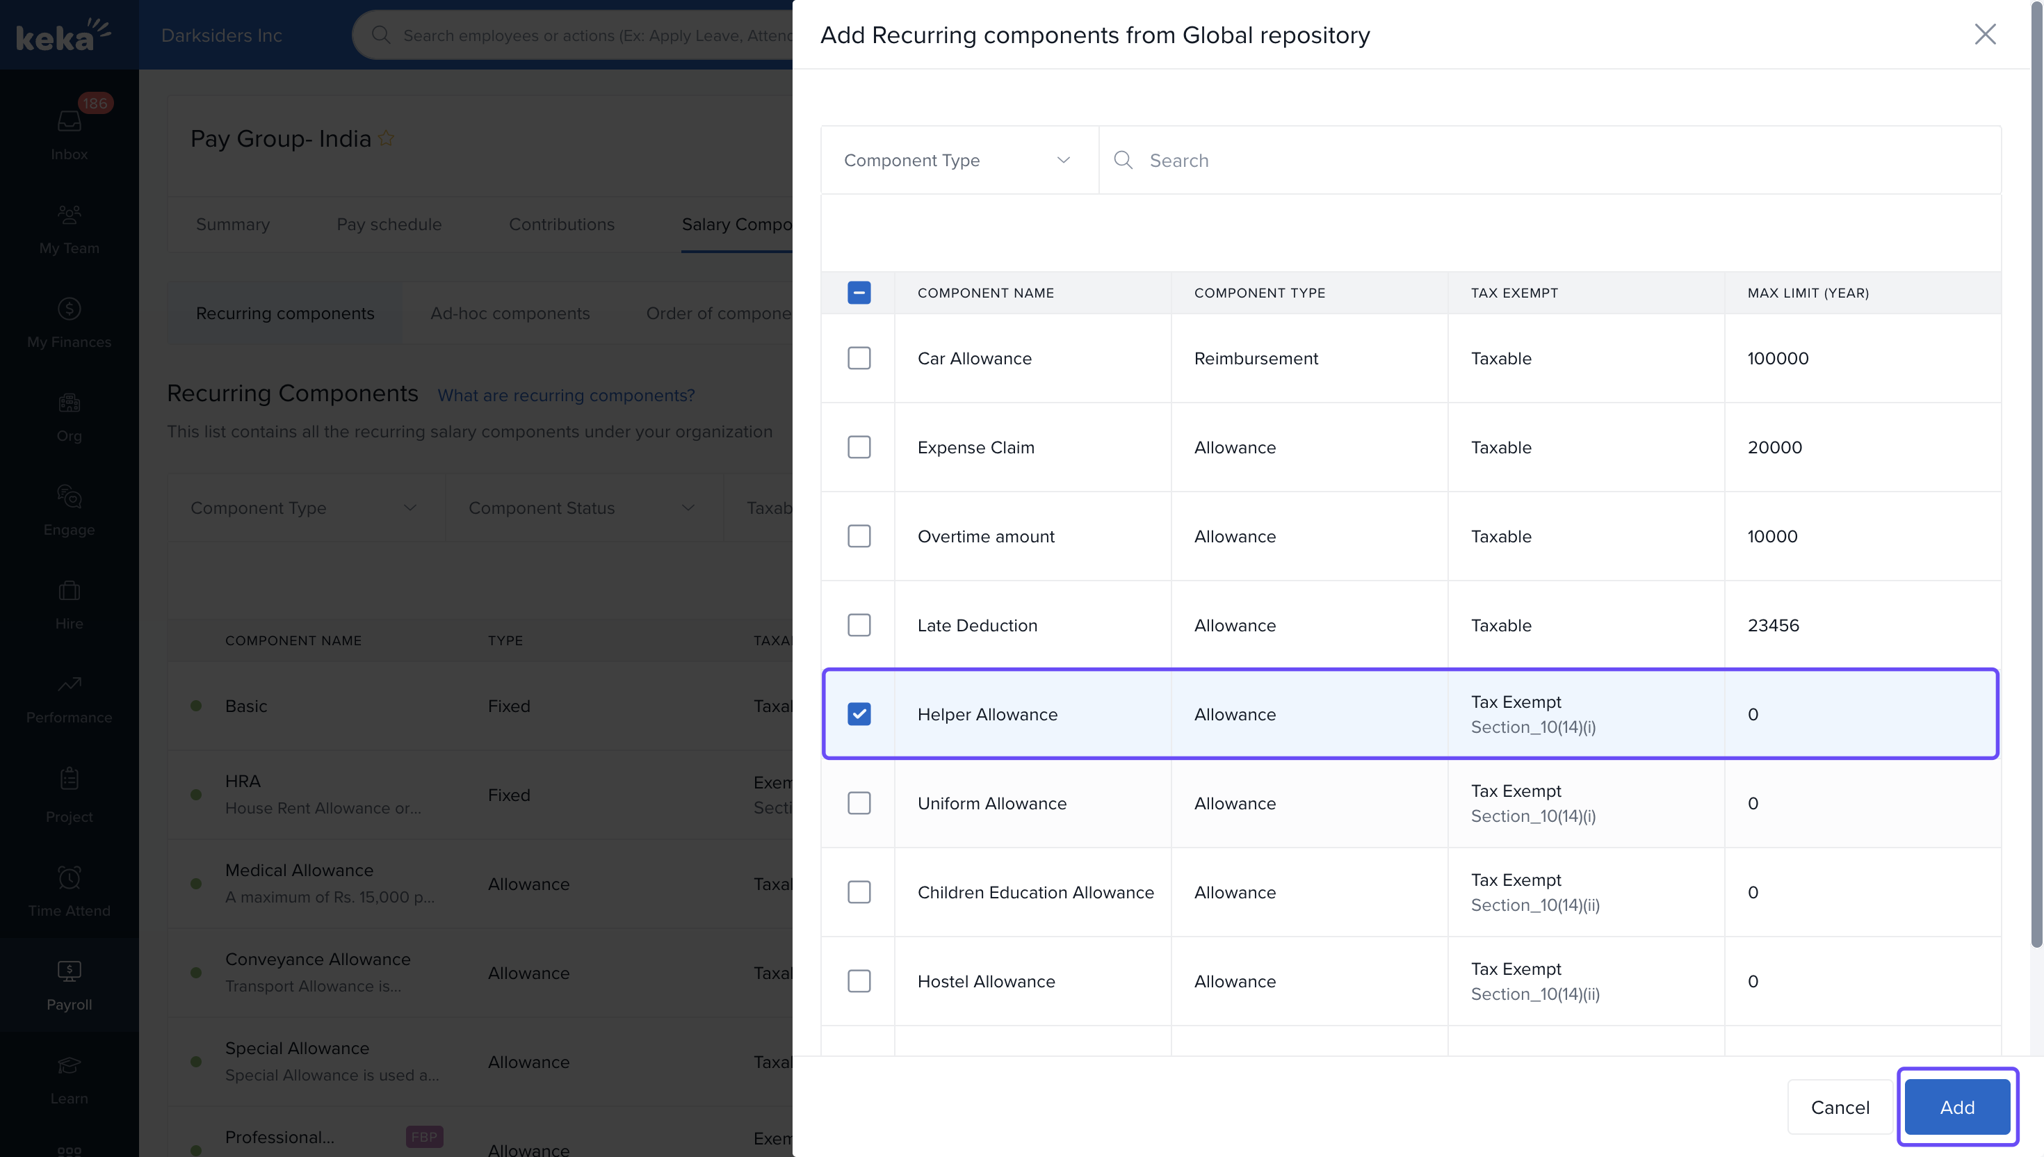Open the Inbox sidebar icon

pyautogui.click(x=69, y=122)
